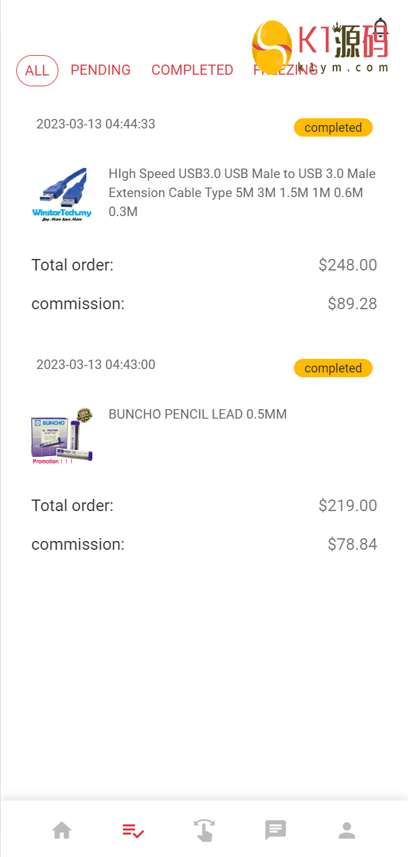Switch to the COMPLETED tab

tap(192, 70)
